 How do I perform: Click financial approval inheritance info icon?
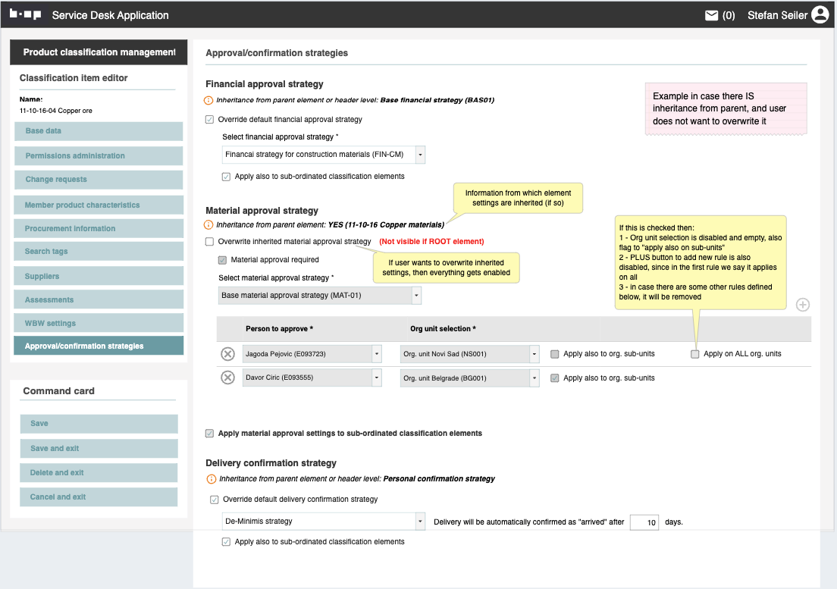click(x=209, y=100)
